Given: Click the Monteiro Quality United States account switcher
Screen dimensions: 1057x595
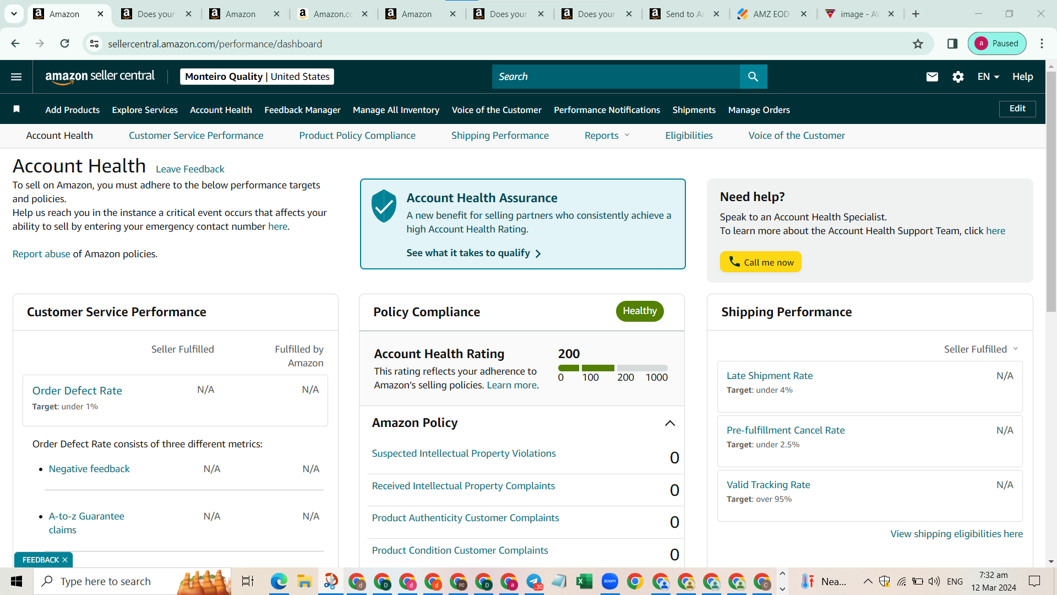Looking at the screenshot, I should pyautogui.click(x=257, y=77).
